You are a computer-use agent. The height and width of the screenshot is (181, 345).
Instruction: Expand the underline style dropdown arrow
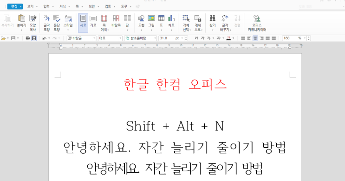(x=213, y=38)
